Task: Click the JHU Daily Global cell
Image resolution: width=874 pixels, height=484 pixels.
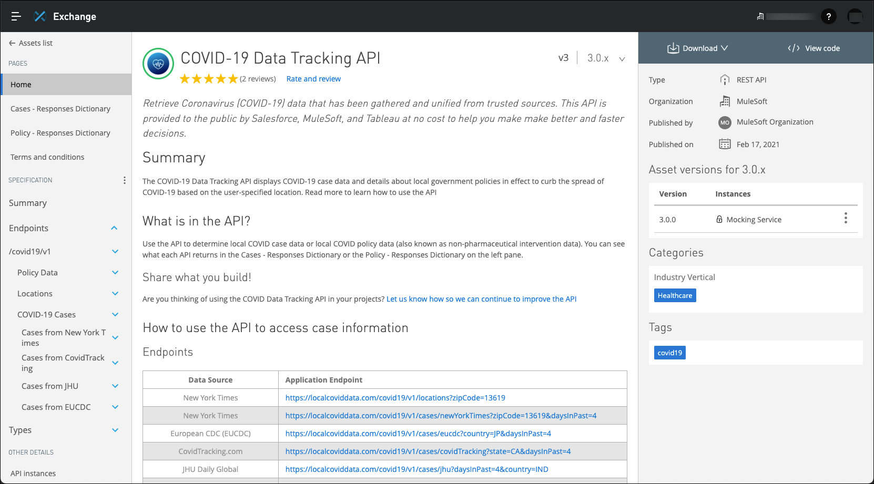Action: click(x=210, y=469)
